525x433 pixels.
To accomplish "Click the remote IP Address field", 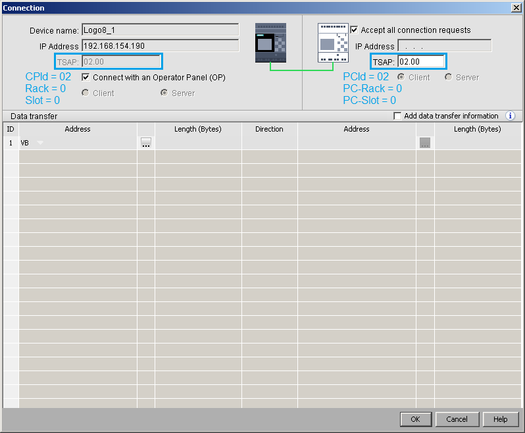I will pos(444,46).
